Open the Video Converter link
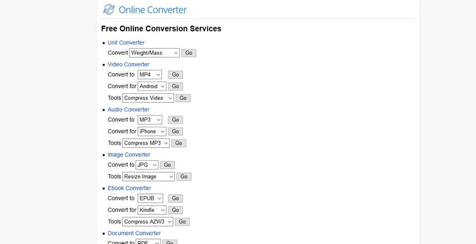This screenshot has height=244, width=476. (128, 64)
